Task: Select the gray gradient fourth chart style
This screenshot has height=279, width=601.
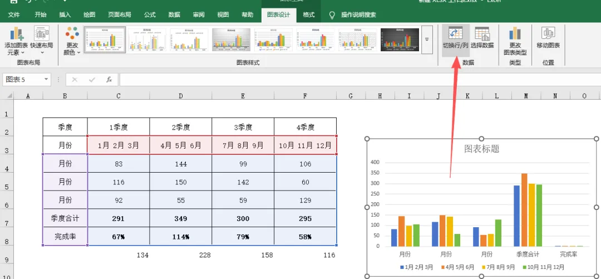Action: (231, 40)
